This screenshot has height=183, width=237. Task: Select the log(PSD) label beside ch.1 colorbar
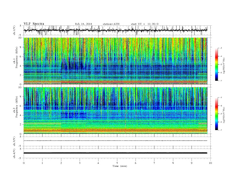224,65
